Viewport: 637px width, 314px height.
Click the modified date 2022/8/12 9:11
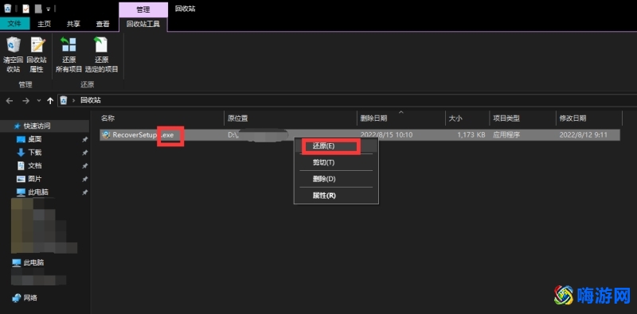pos(583,134)
